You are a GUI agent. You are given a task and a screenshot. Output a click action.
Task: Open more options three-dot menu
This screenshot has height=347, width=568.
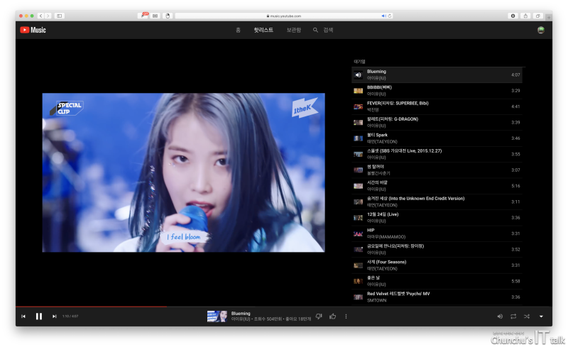(x=346, y=316)
